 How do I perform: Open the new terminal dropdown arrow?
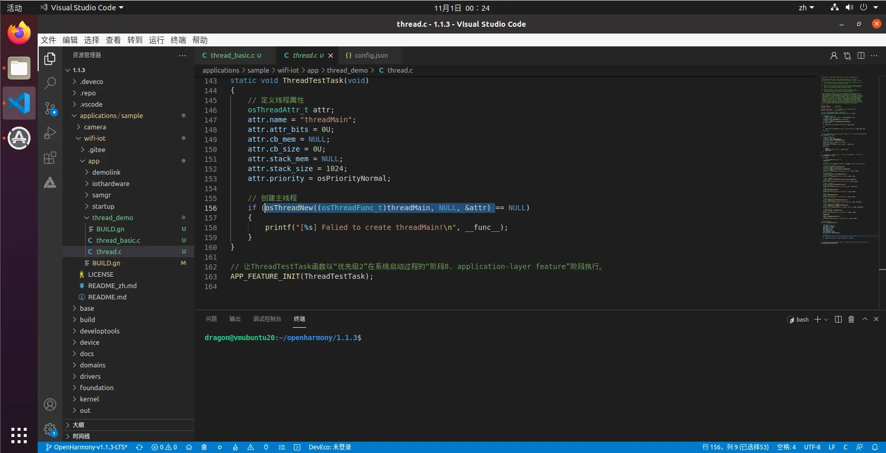point(827,320)
